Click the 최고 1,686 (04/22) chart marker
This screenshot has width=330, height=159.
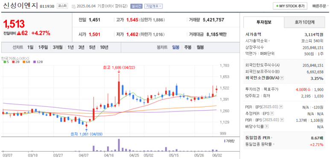pyautogui.click(x=119, y=68)
